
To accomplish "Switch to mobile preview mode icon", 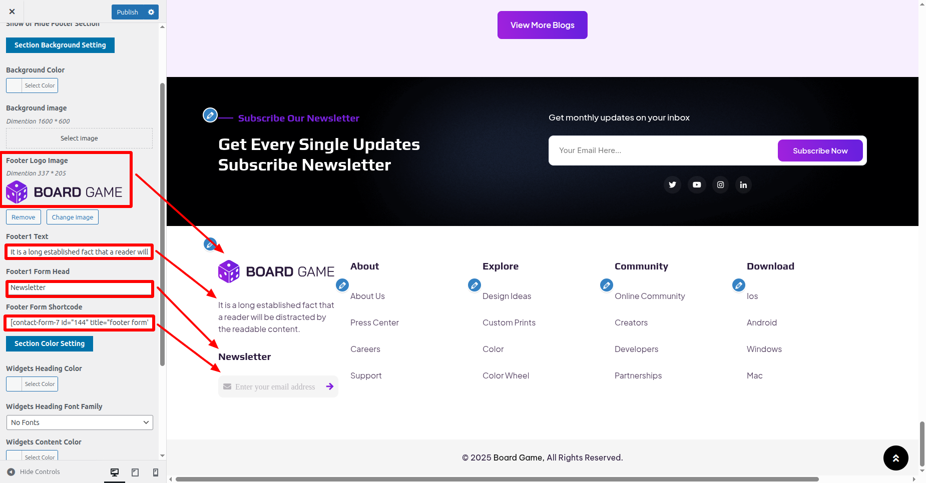I will coord(156,472).
